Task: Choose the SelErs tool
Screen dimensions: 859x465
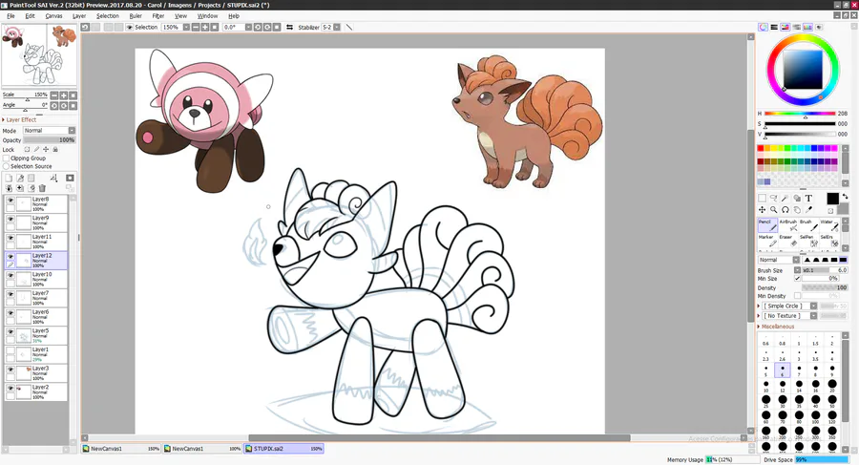Action: 828,241
